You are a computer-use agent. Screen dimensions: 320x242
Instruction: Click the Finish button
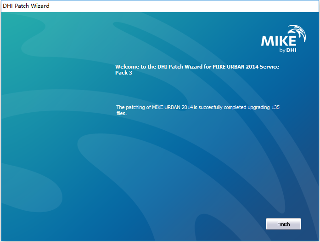tap(283, 224)
